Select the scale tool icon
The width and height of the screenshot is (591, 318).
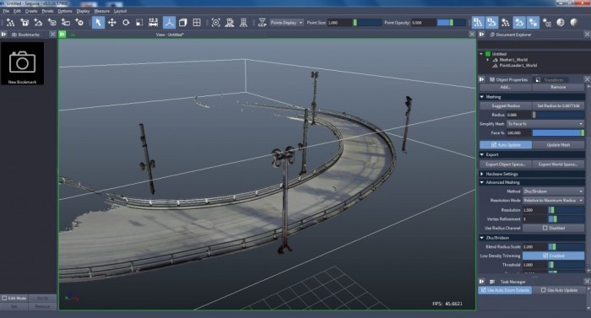139,23
